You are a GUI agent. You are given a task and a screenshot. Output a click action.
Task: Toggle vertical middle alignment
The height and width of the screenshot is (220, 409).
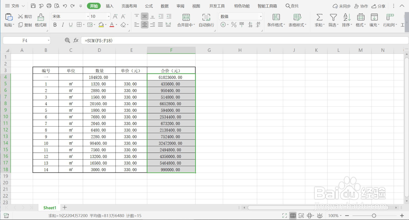click(145, 17)
